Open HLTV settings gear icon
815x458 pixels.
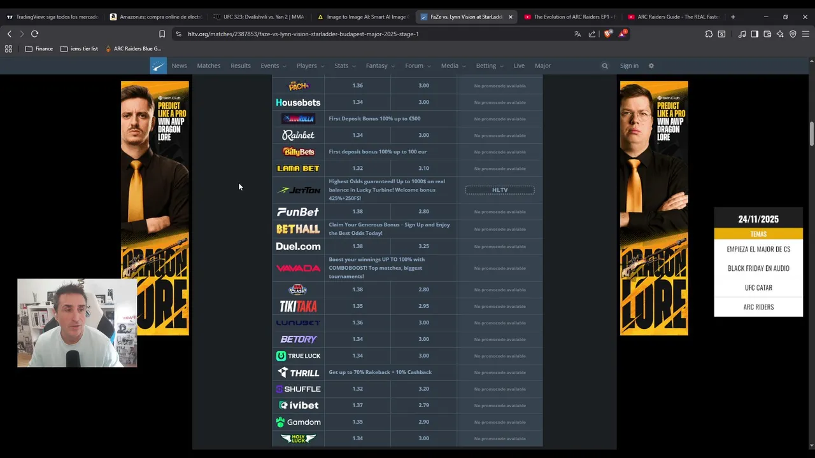click(651, 66)
